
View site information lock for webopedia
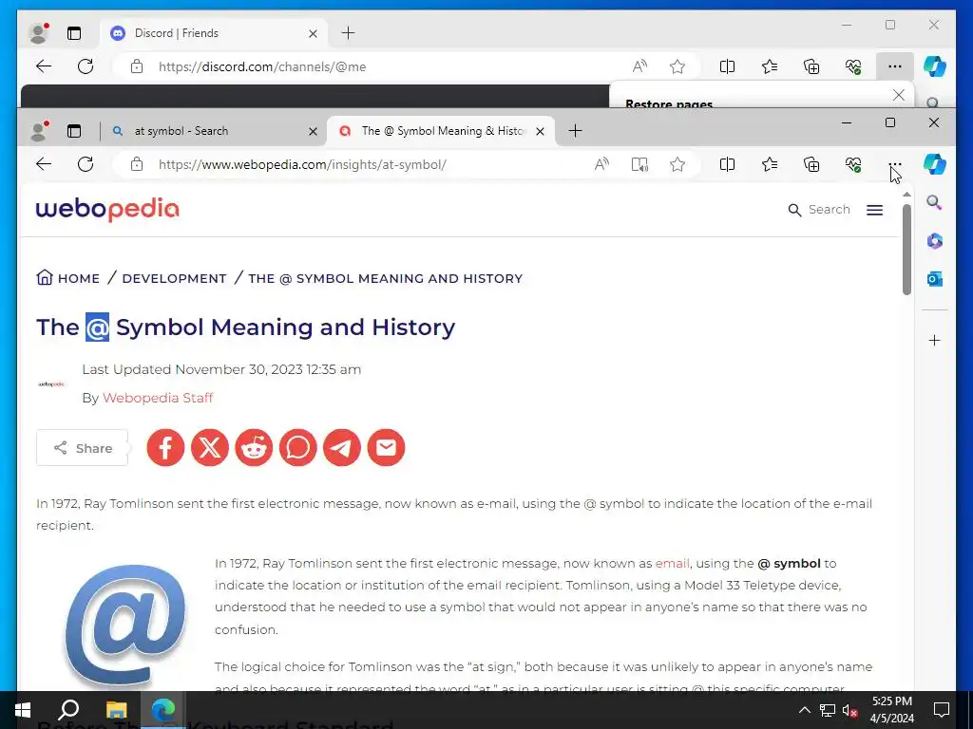click(137, 164)
